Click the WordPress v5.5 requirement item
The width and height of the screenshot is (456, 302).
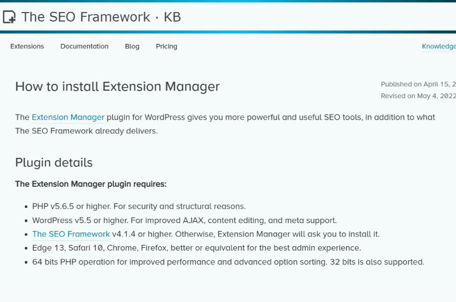point(184,221)
